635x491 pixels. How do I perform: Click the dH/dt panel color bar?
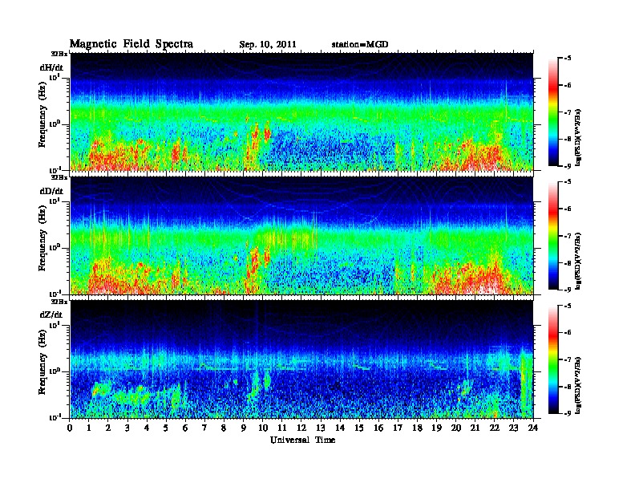[x=553, y=112]
